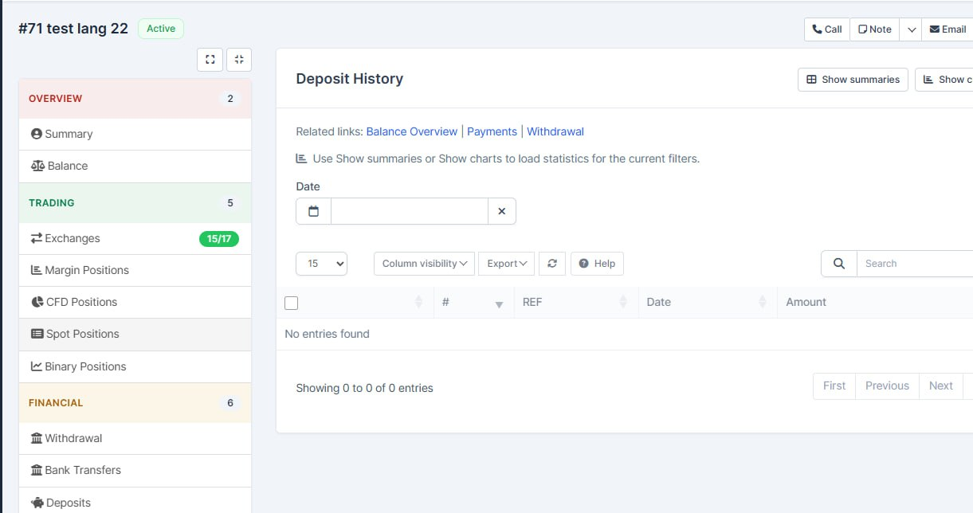The image size is (973, 513).
Task: Expand the chevron dropdown next to Note
Action: tap(911, 29)
